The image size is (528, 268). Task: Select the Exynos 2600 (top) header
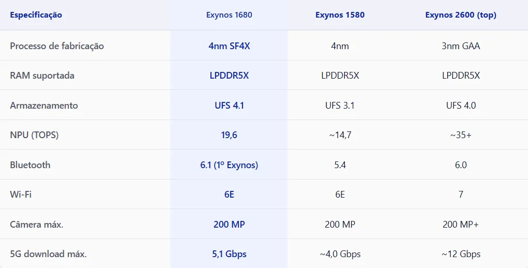pyautogui.click(x=461, y=15)
